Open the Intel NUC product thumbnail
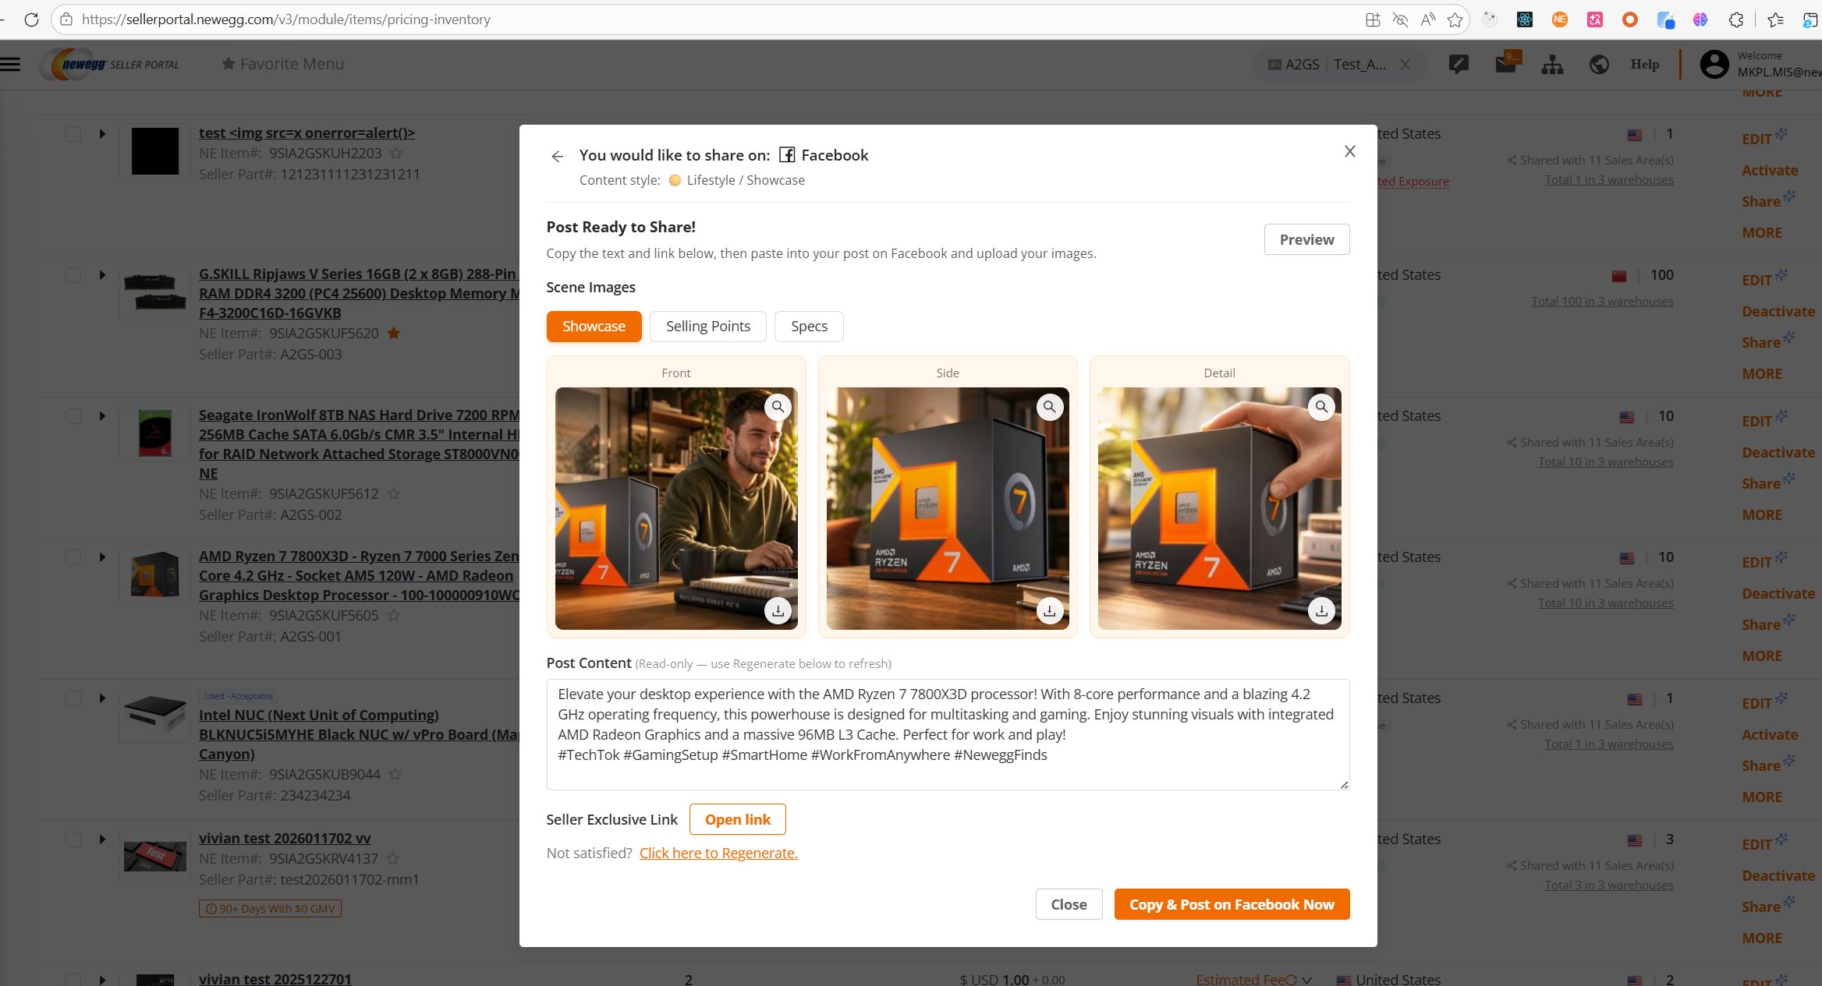1822x986 pixels. click(155, 715)
